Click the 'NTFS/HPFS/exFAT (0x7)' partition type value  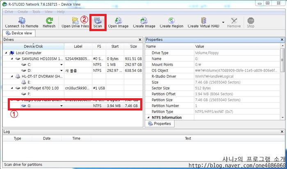[x=214, y=112]
